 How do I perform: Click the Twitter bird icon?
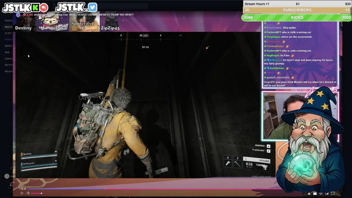click(x=93, y=7)
